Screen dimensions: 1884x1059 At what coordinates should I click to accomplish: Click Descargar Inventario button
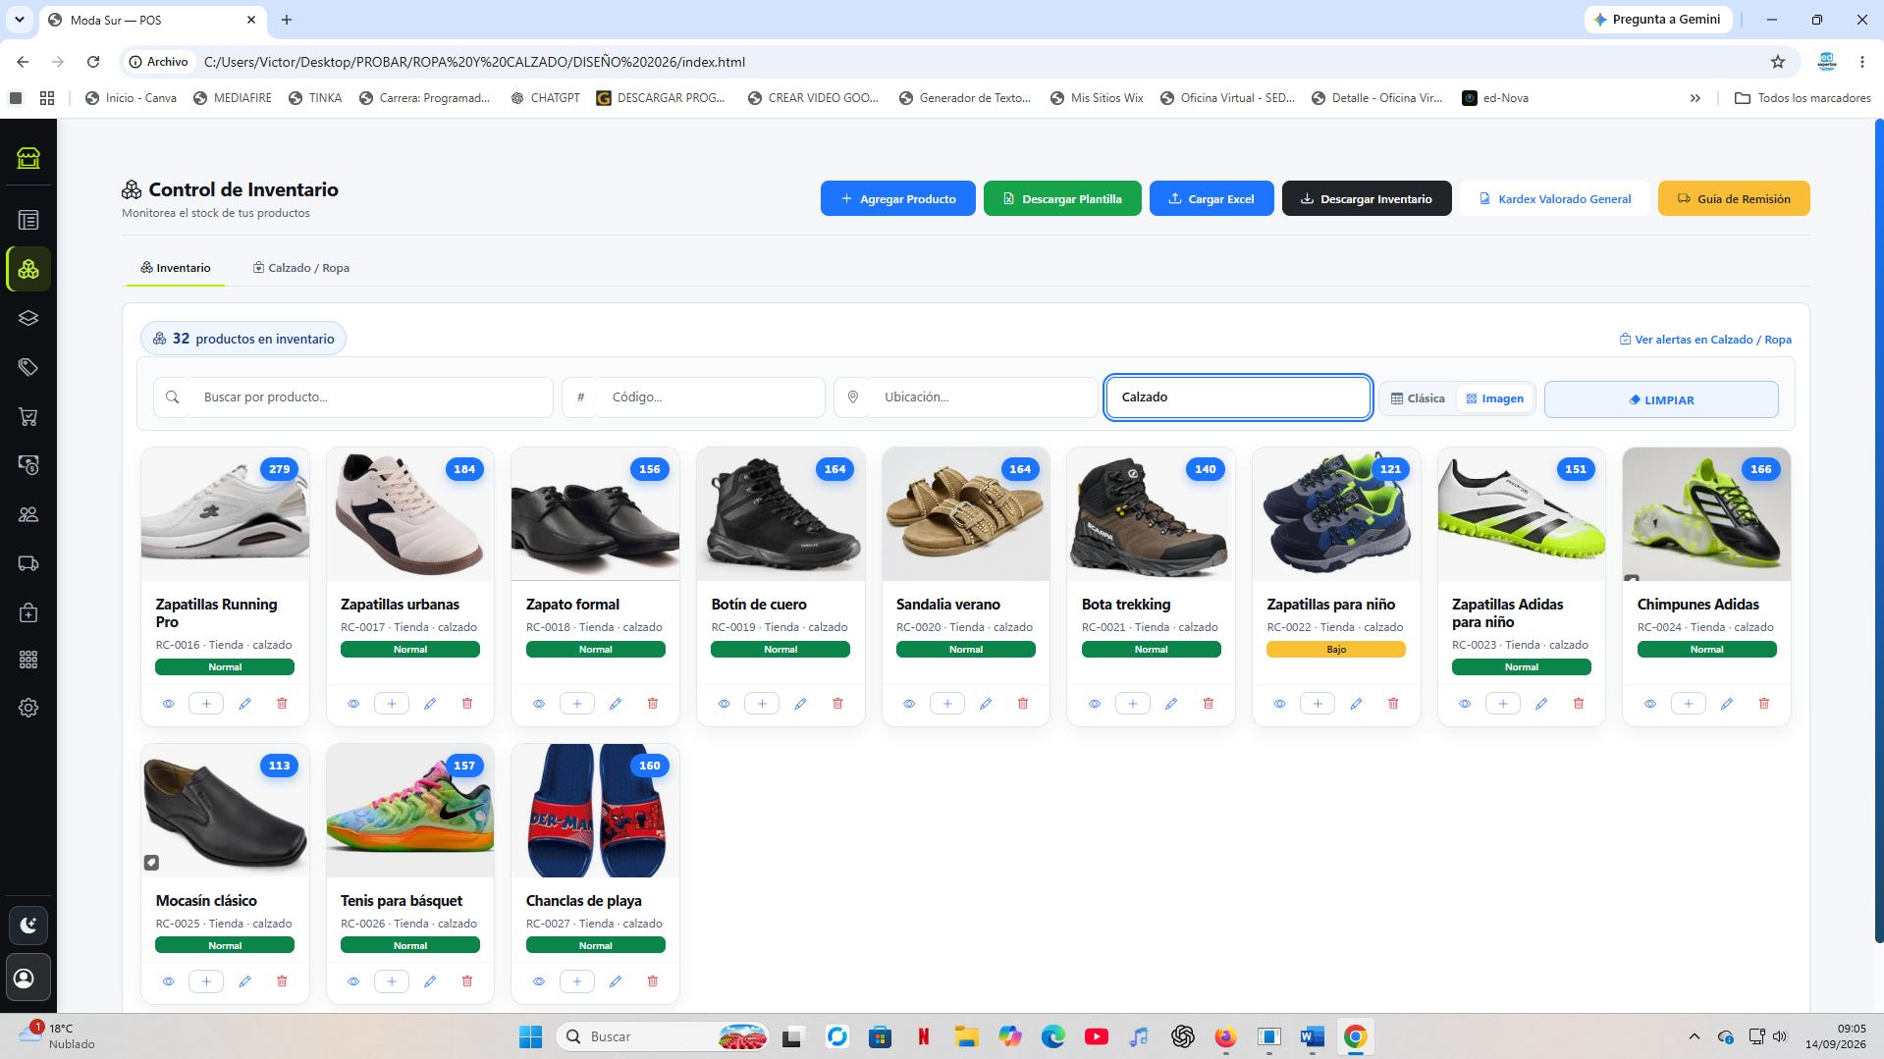[x=1367, y=198]
